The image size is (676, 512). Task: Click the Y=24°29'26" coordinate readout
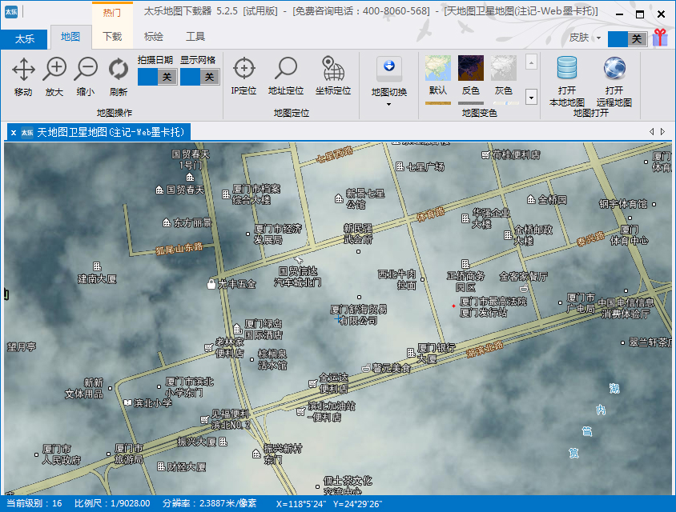[357, 503]
